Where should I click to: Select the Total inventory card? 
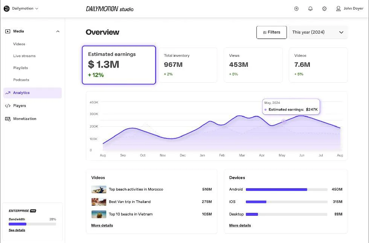click(x=188, y=65)
